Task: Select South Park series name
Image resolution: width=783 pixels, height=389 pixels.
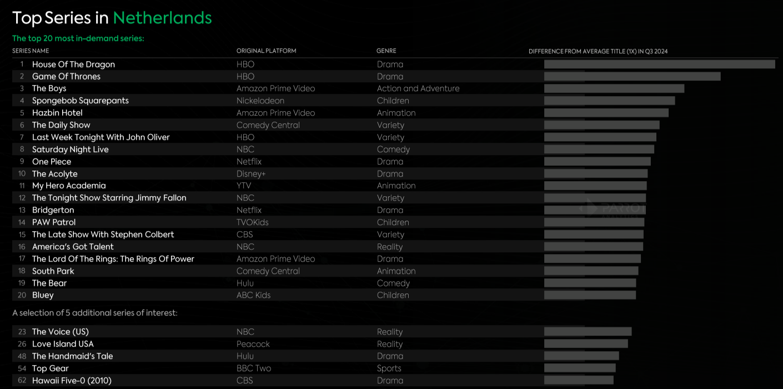Action: coord(53,271)
